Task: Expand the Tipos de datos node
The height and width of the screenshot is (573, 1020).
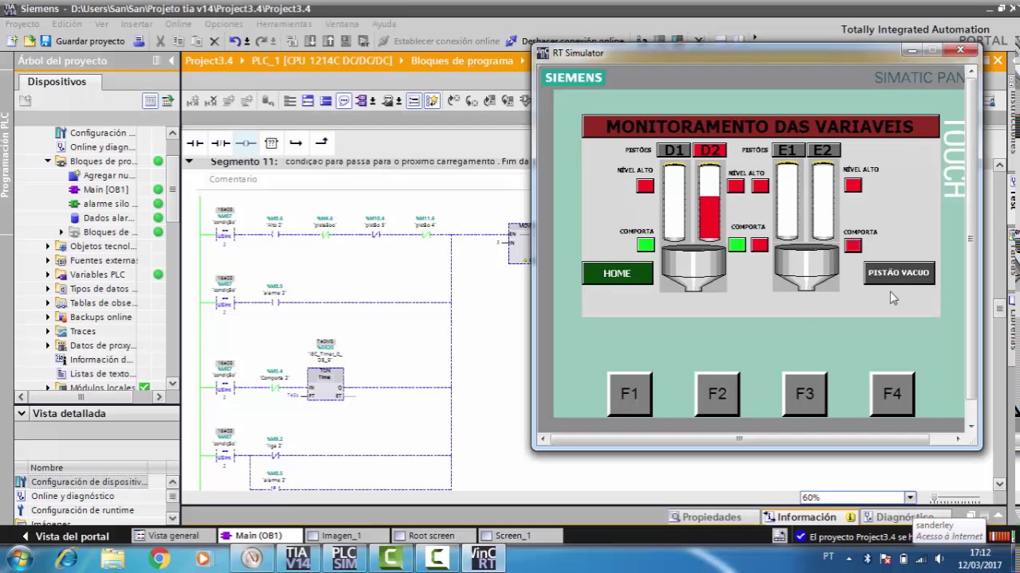Action: click(48, 289)
